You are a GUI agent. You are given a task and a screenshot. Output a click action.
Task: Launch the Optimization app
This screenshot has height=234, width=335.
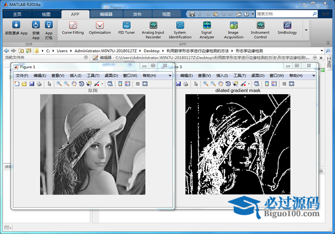(x=100, y=28)
